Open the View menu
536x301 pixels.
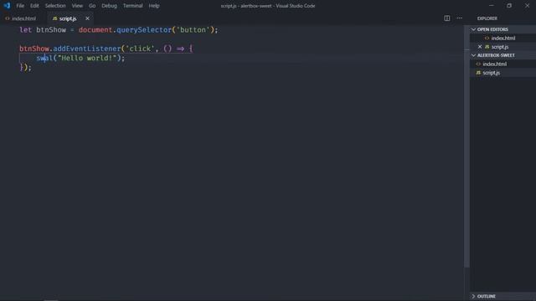tap(77, 6)
